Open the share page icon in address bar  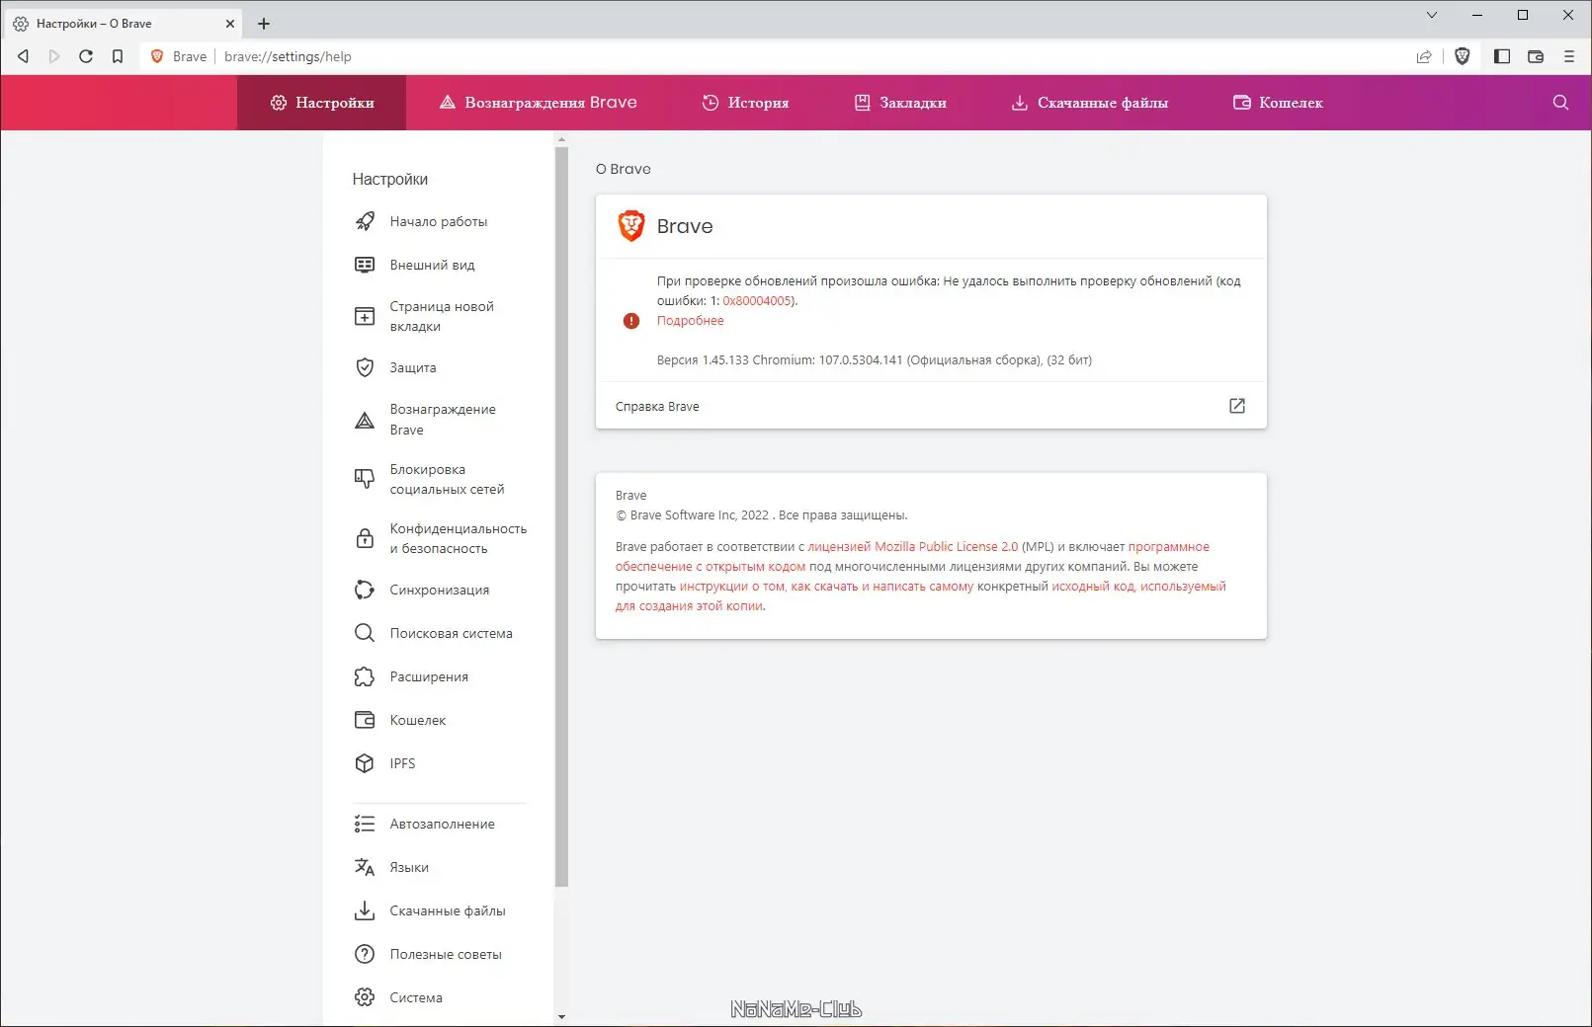point(1424,56)
